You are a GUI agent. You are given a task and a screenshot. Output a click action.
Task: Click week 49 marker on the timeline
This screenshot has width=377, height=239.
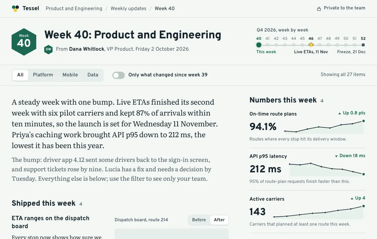[337, 45]
